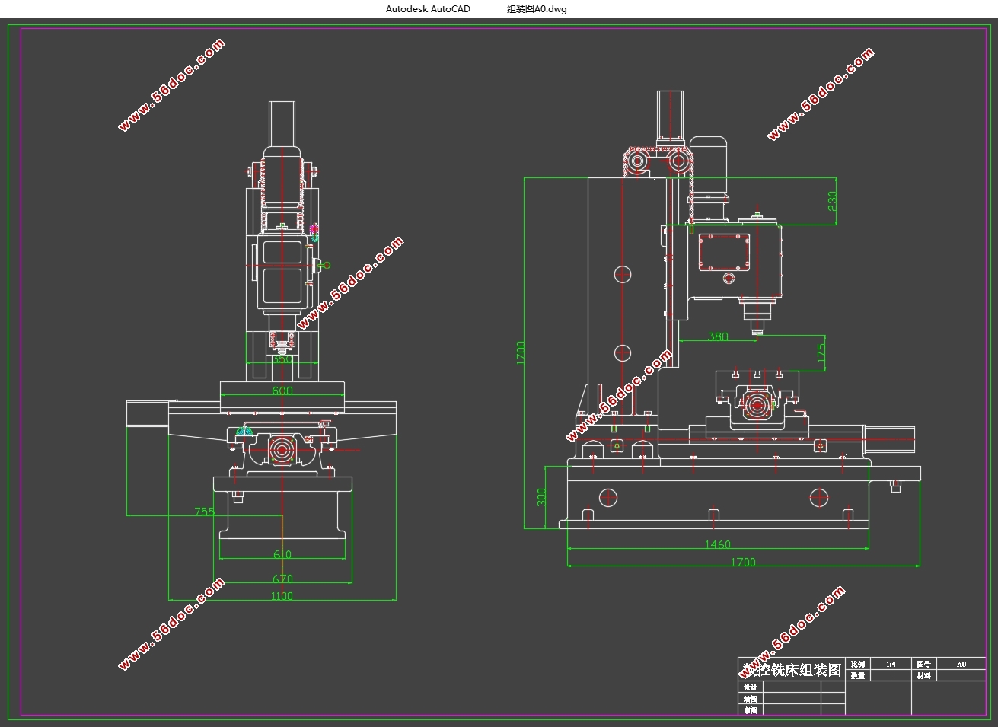Click the 数量 label in title block
This screenshot has width=998, height=727.
858,675
